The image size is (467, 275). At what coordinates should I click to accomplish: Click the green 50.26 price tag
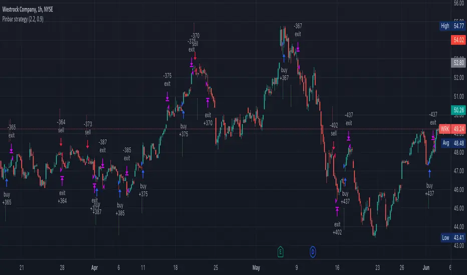pyautogui.click(x=458, y=110)
